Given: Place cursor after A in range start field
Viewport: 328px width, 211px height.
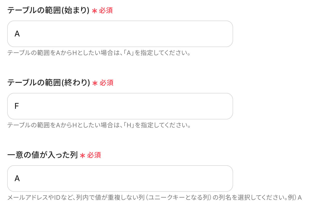Looking at the screenshot, I should [x=20, y=34].
